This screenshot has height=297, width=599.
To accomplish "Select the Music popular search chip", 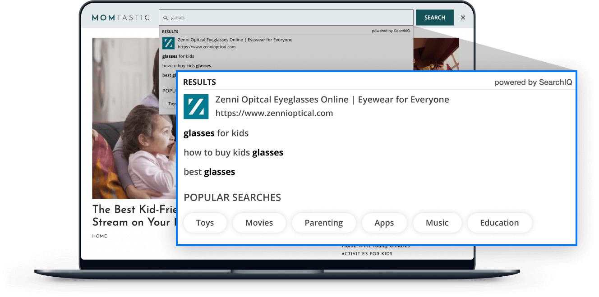I will point(437,223).
